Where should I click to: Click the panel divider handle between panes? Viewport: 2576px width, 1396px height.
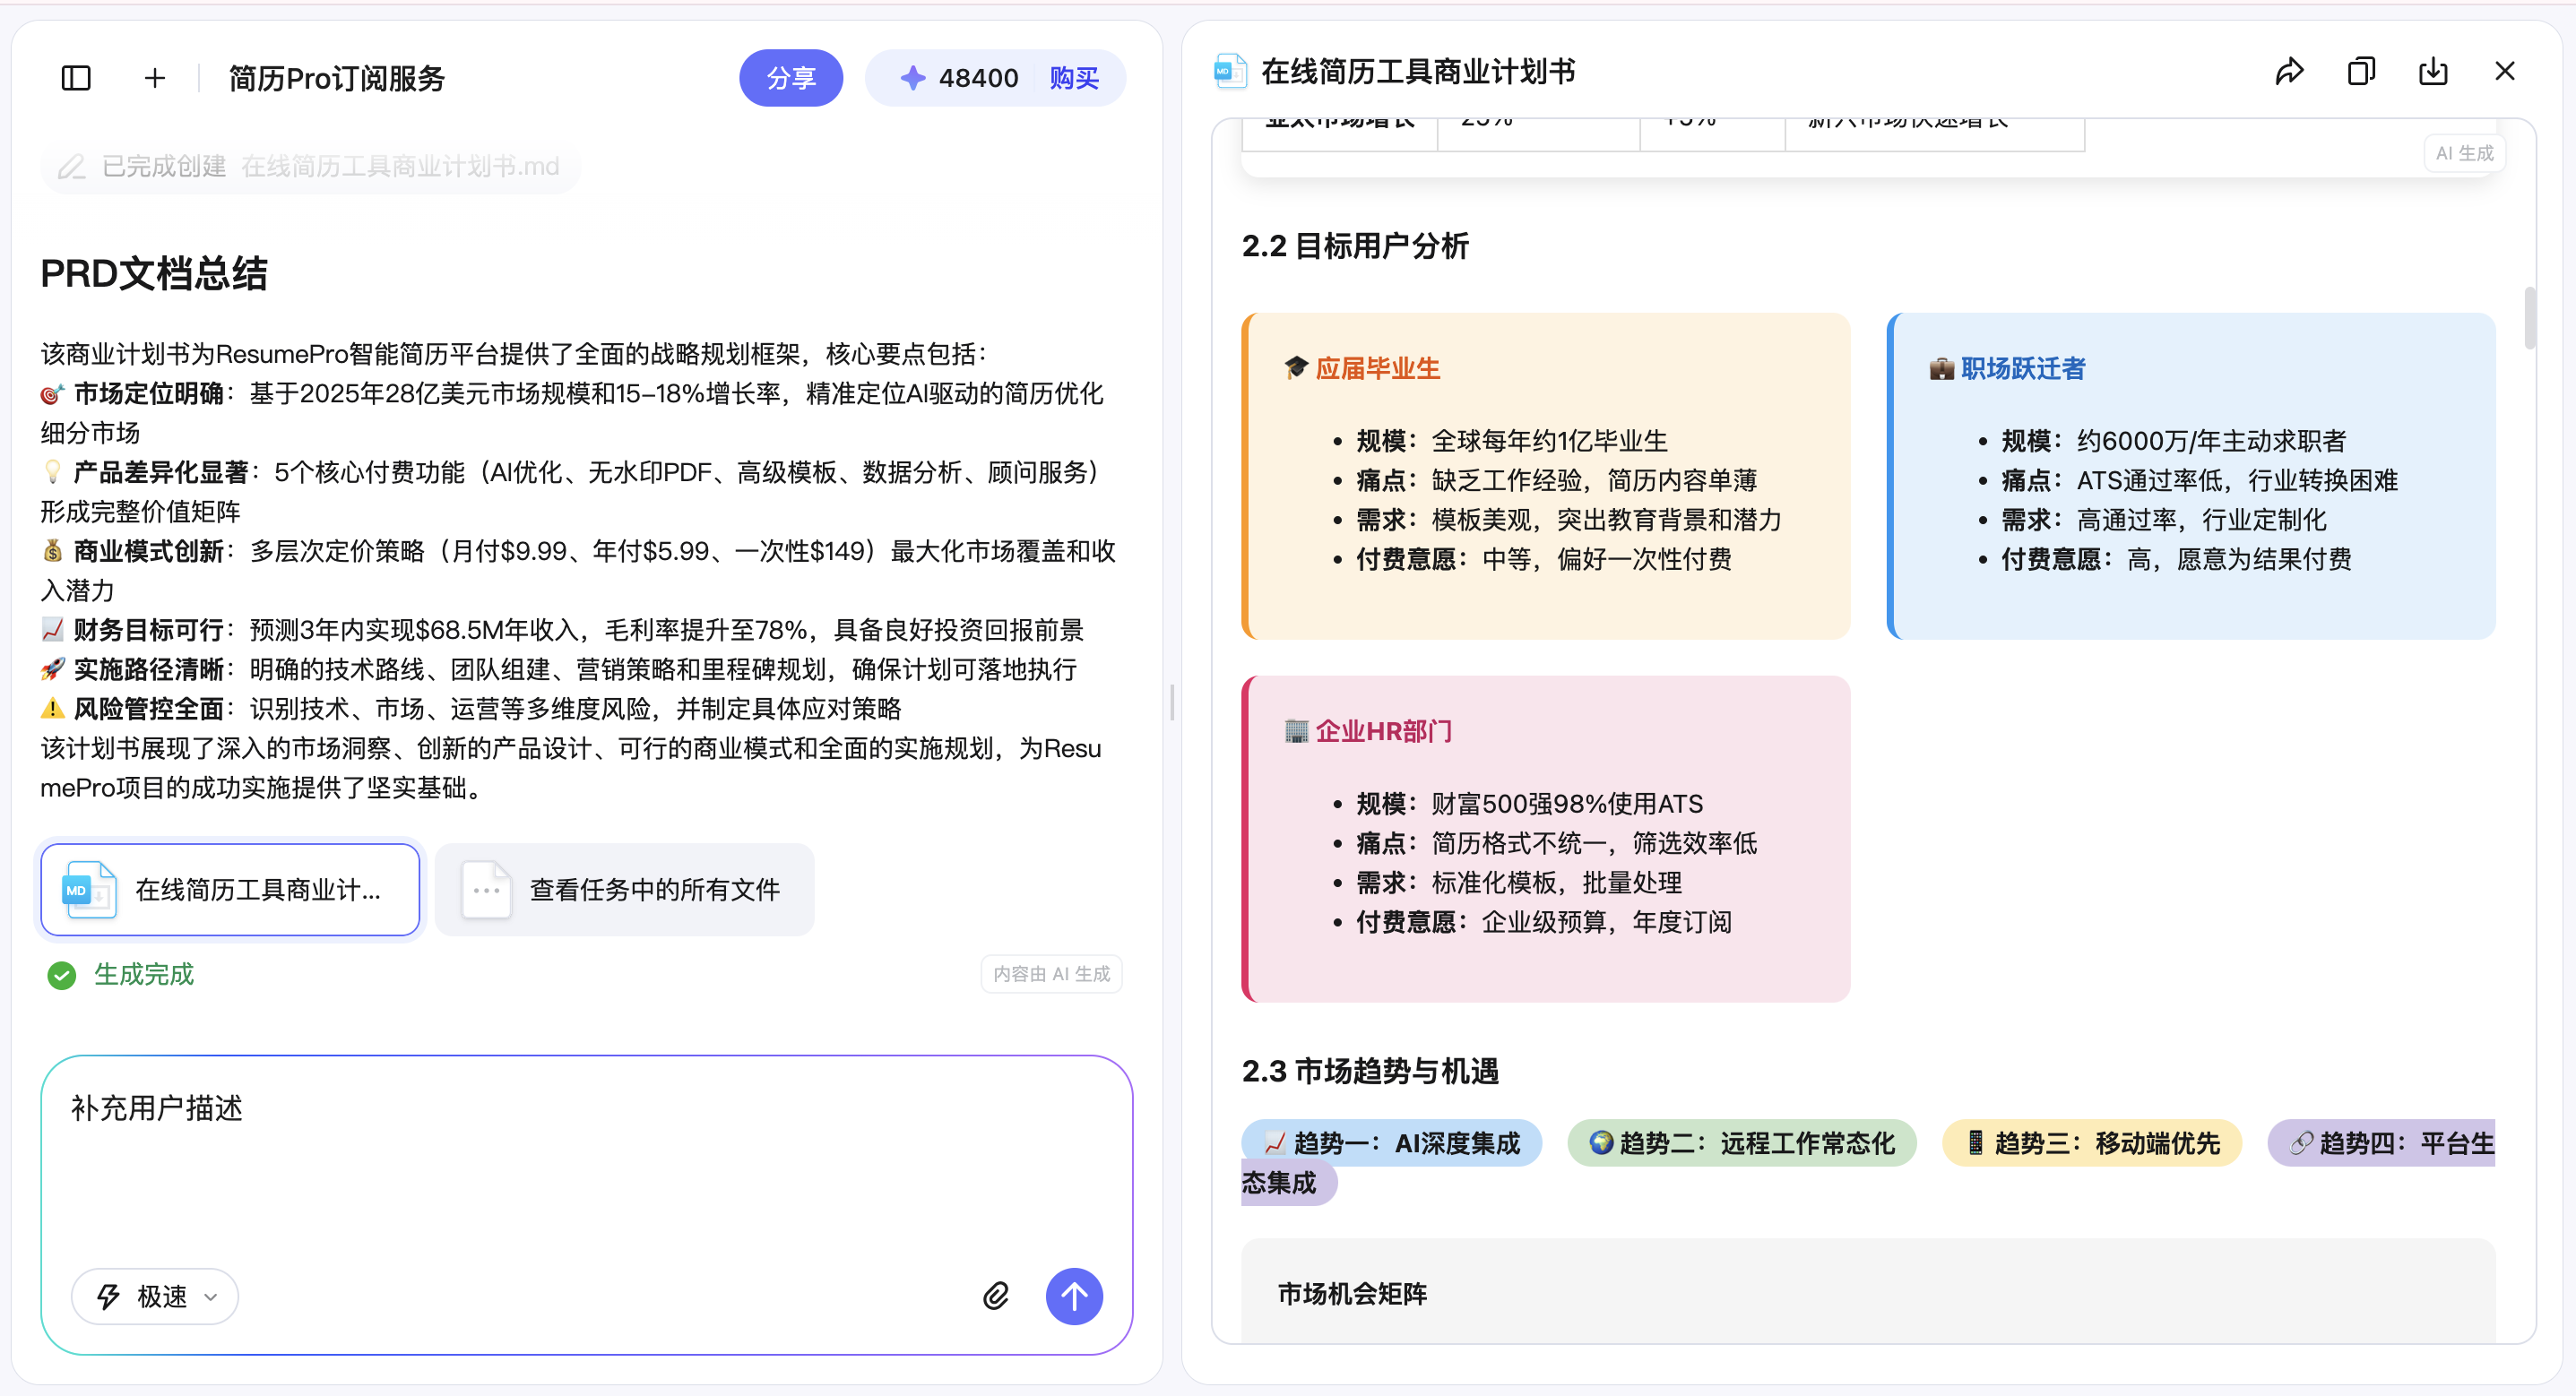coord(1172,702)
